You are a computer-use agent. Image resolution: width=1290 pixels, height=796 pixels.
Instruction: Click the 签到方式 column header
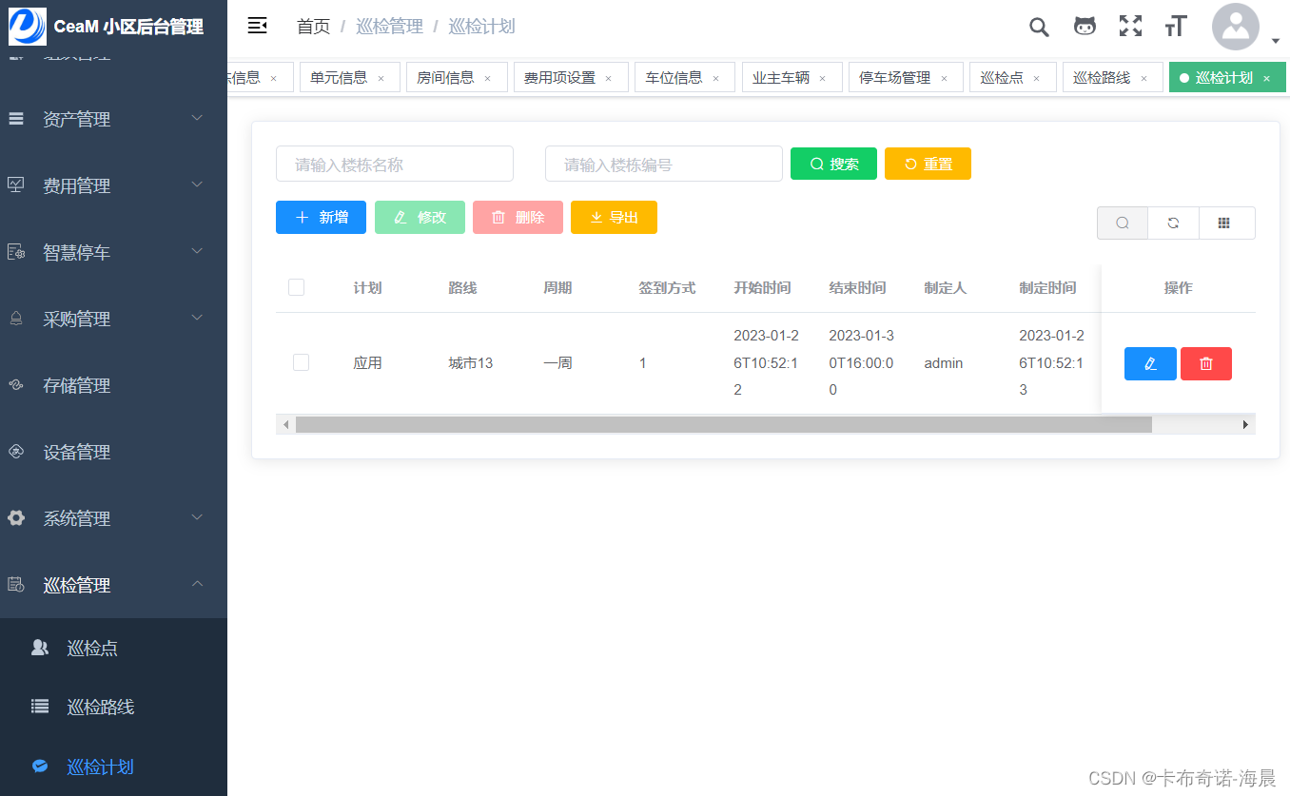[x=667, y=287]
